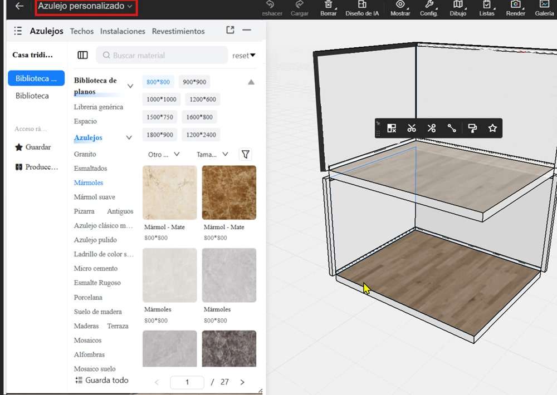Open the Config. wrench tool

[429, 8]
